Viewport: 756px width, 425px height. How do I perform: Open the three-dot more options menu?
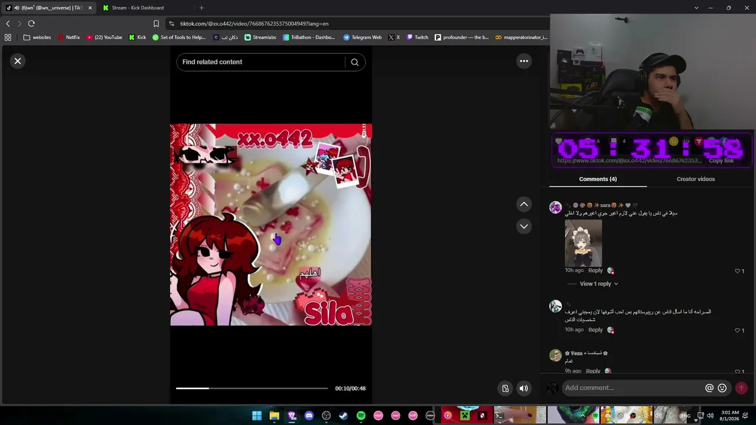pyautogui.click(x=524, y=61)
